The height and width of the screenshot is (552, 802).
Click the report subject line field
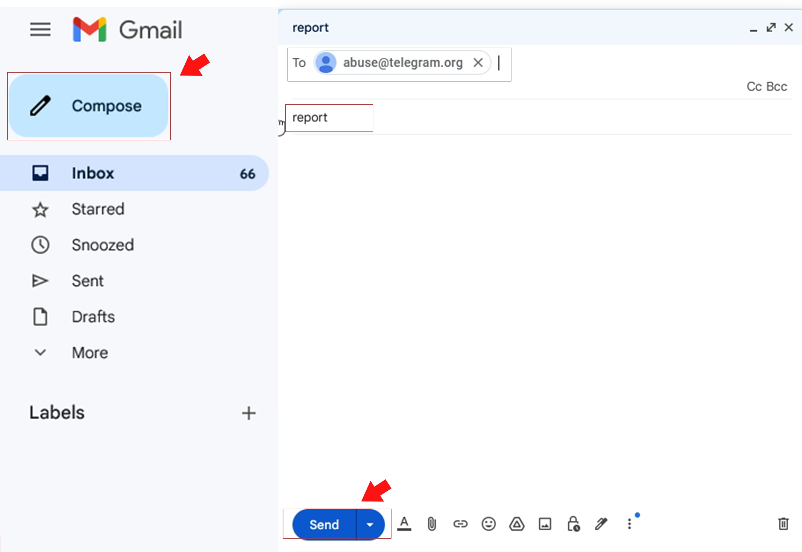(328, 117)
